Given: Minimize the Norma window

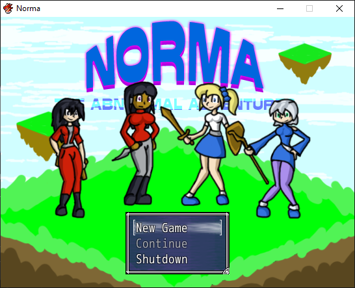Looking at the screenshot, I should click(280, 8).
